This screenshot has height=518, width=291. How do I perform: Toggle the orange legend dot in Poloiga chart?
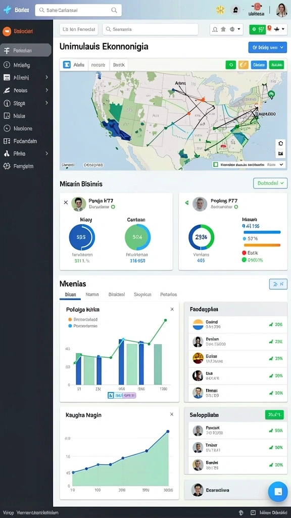pyautogui.click(x=70, y=320)
